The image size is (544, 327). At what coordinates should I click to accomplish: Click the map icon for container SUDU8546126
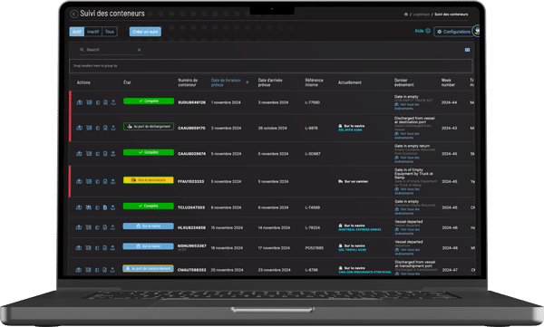pos(89,102)
